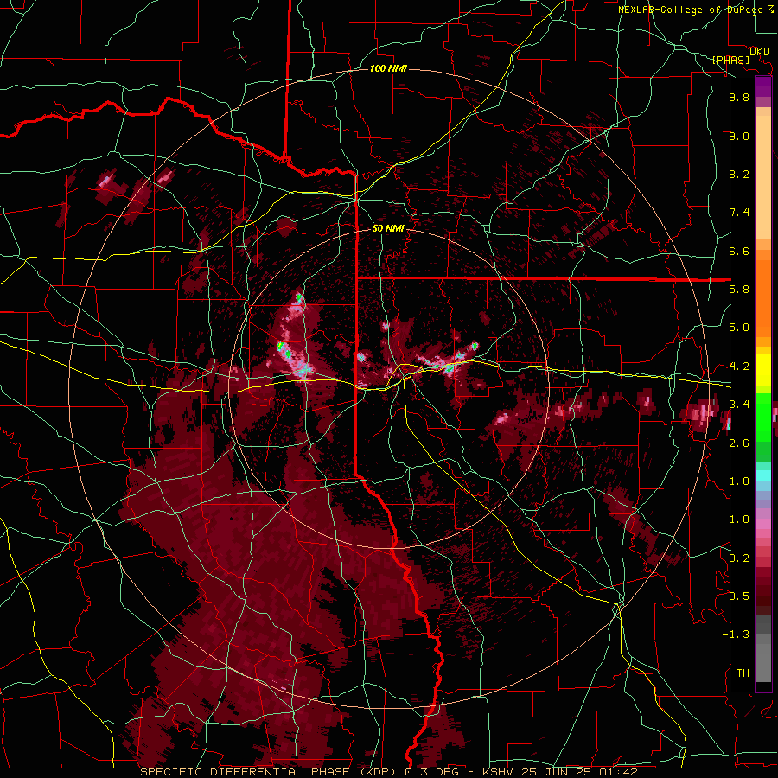
Task: Select the 6.6 scale value
Action: (x=739, y=251)
